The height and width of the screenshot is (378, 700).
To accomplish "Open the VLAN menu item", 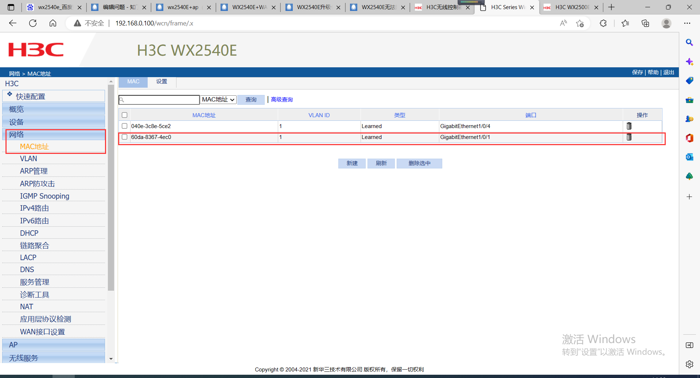I will tap(28, 159).
